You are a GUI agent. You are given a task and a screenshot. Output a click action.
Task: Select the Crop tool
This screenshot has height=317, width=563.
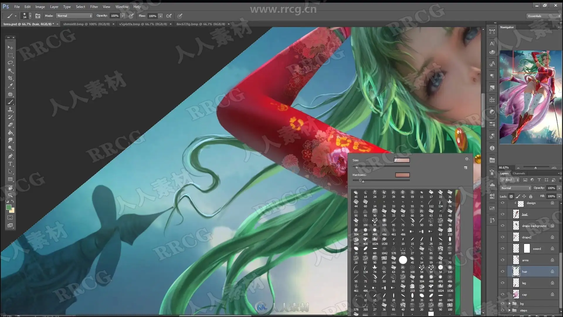(x=10, y=78)
